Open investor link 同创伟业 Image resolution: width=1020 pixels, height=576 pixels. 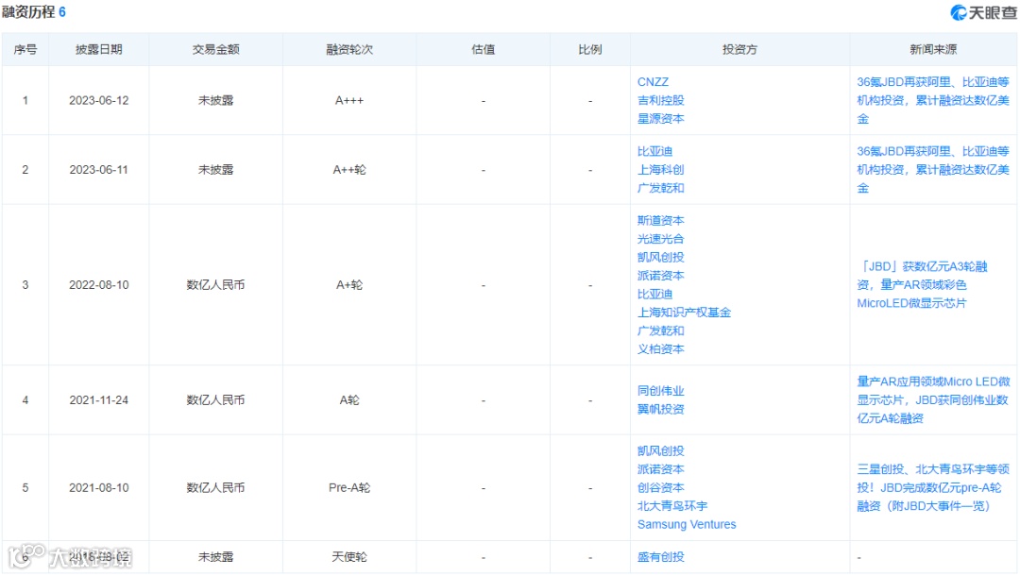tap(660, 391)
